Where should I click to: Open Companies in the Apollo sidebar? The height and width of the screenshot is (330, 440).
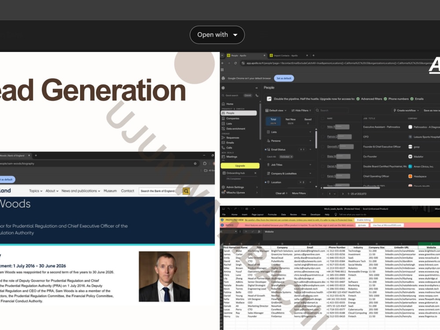[x=233, y=118]
